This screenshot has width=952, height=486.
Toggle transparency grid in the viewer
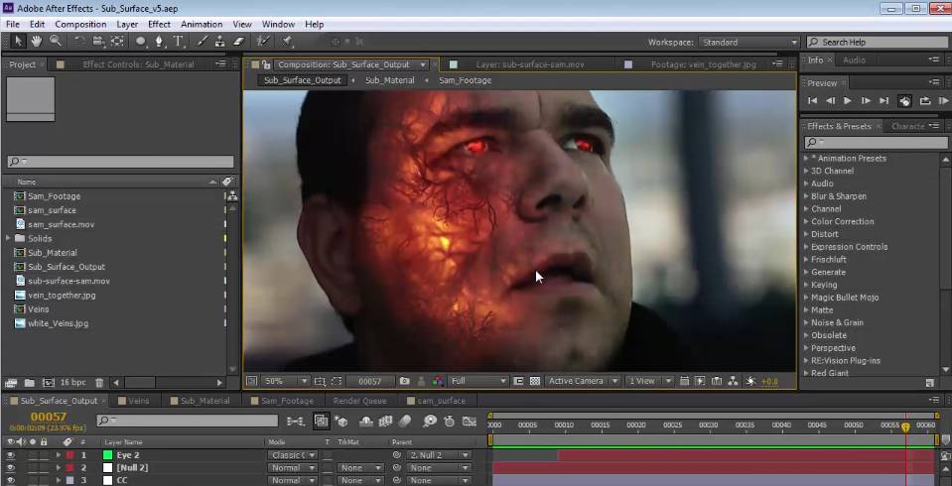[x=535, y=381]
